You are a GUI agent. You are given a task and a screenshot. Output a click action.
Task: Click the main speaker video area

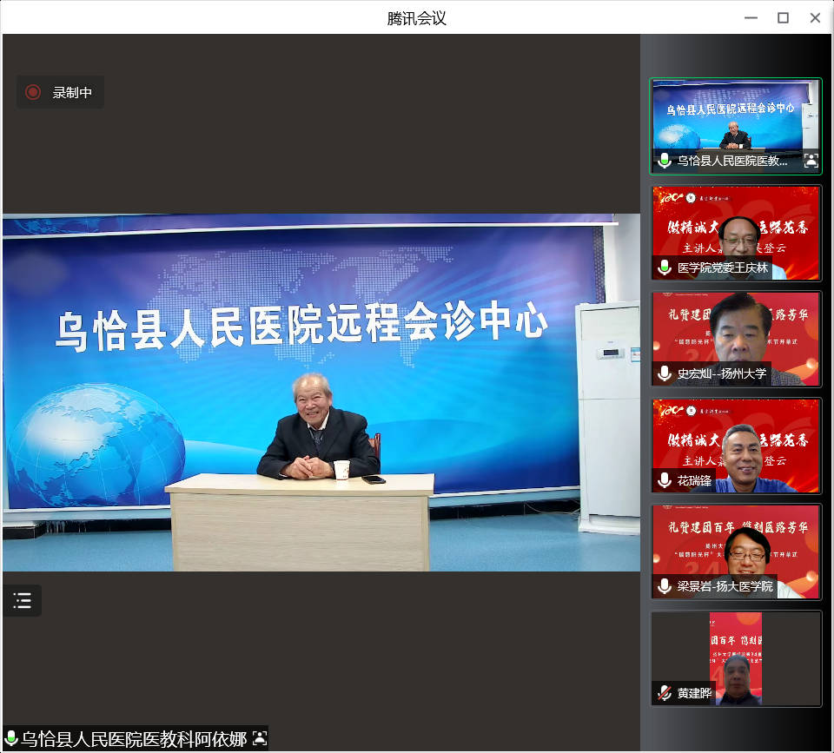click(321, 392)
